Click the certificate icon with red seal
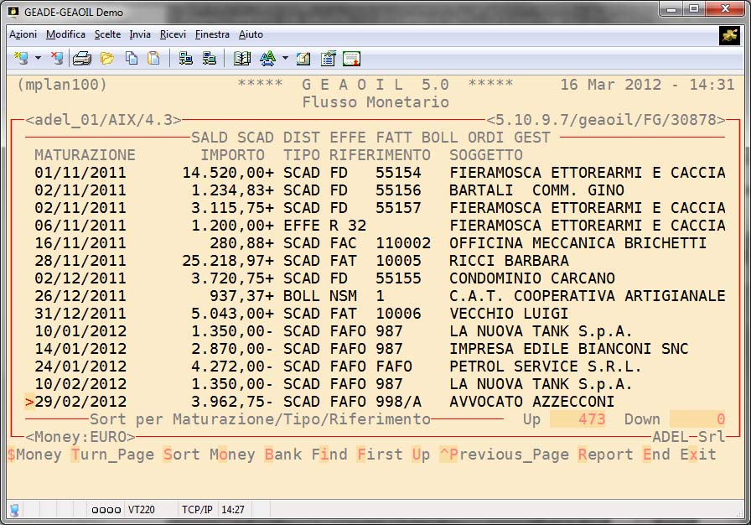Image resolution: width=751 pixels, height=525 pixels. [x=351, y=59]
